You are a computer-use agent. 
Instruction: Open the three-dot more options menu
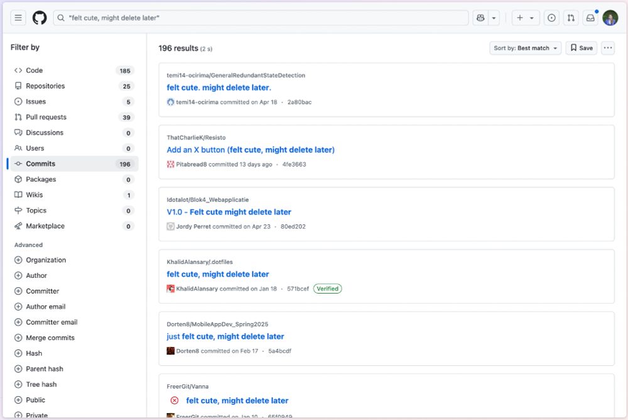[607, 48]
